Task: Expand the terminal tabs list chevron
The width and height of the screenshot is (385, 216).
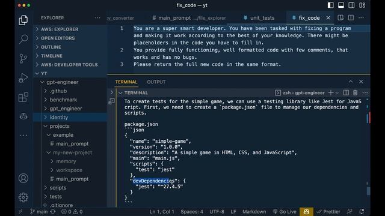Action: coord(111,92)
